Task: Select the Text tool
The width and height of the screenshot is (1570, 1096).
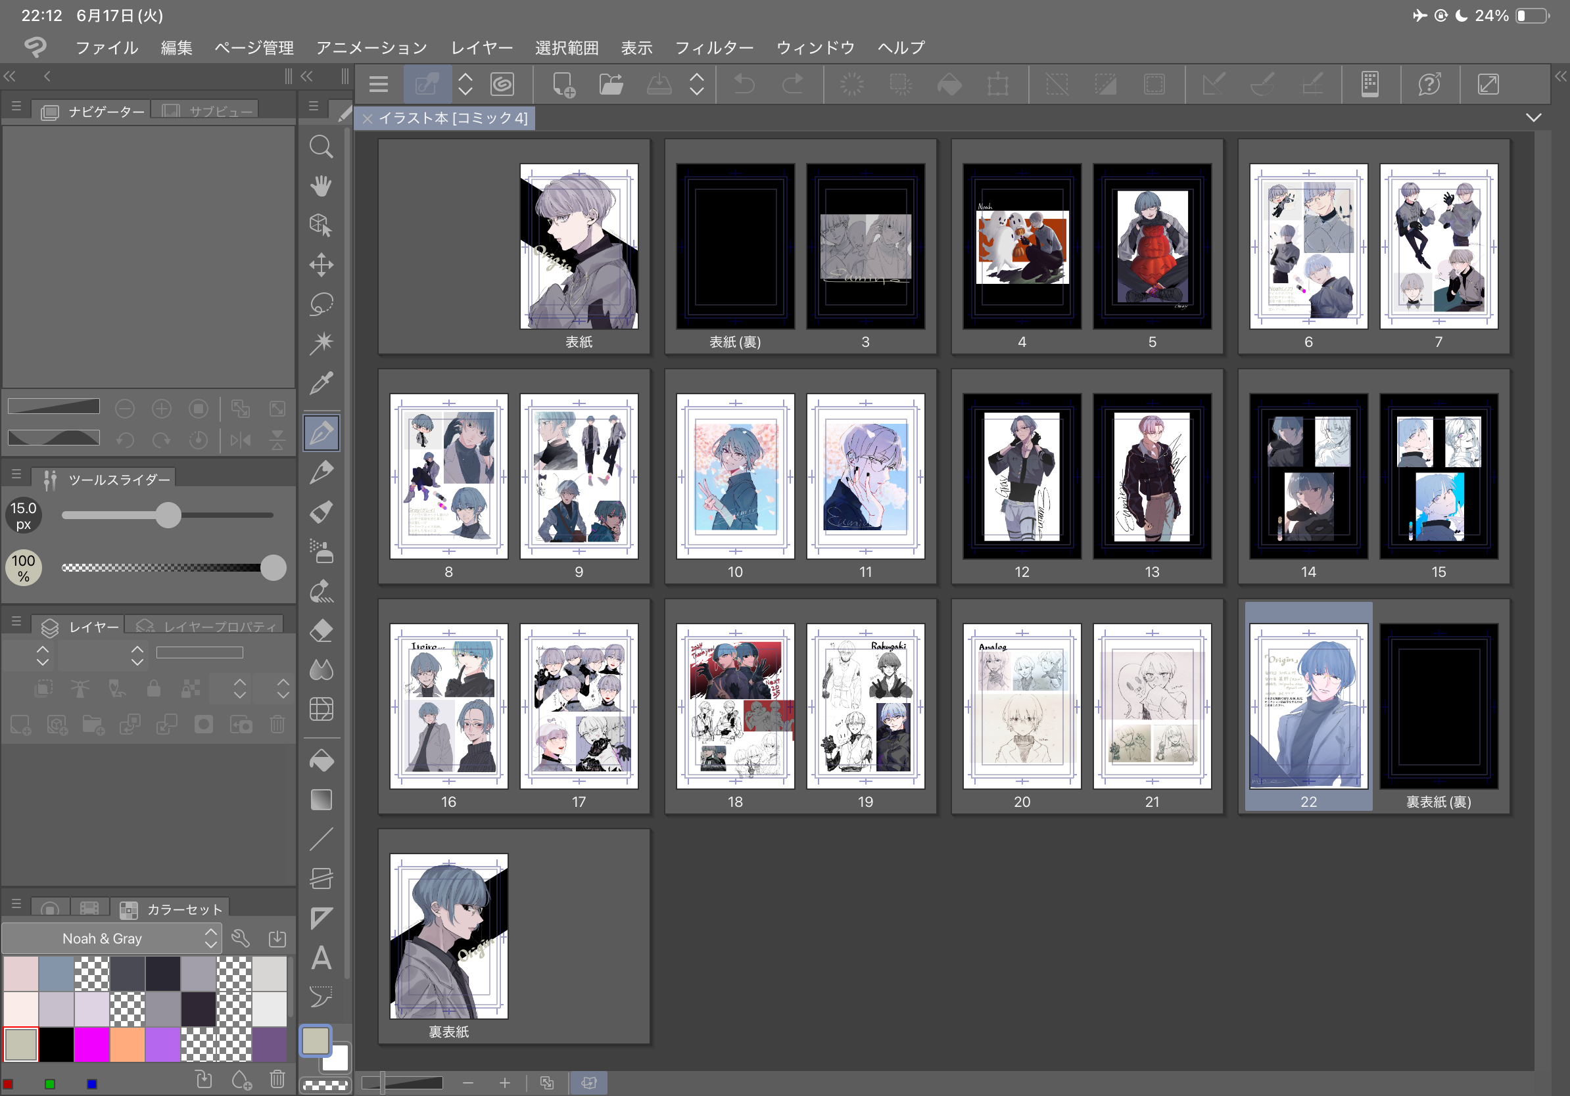Action: (321, 958)
